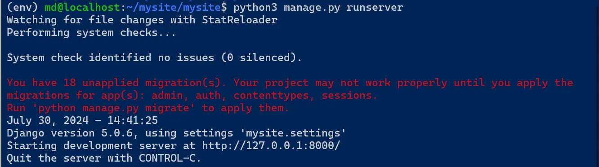Click the word 'contenttypes' in warning
599x167 pixels.
point(271,96)
